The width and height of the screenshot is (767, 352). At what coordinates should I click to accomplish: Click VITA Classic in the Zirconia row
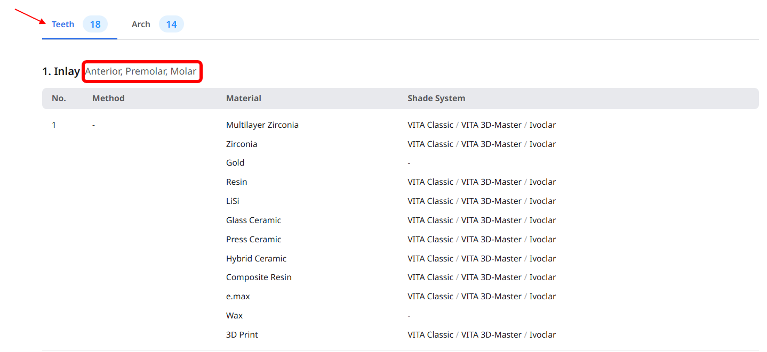pyautogui.click(x=430, y=144)
